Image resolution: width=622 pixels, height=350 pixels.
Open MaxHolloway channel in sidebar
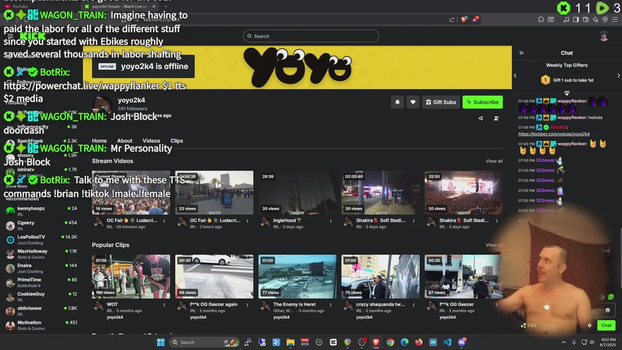pos(41,254)
